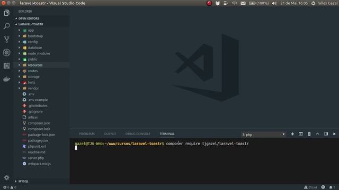This screenshot has height=190, width=339.
Task: Open the clock showing 21 de Mai 16:05
Action: click(x=294, y=3)
